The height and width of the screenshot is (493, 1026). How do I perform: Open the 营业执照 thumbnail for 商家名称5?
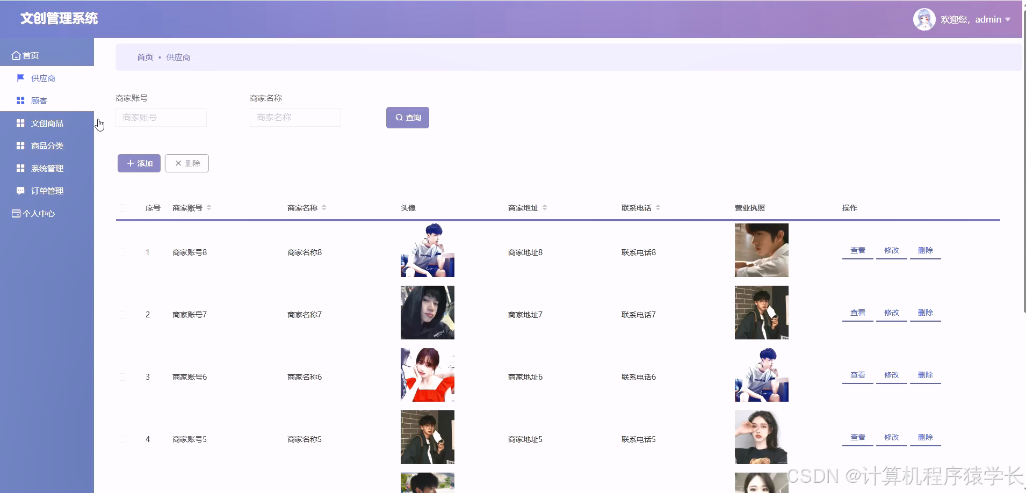pyautogui.click(x=762, y=437)
